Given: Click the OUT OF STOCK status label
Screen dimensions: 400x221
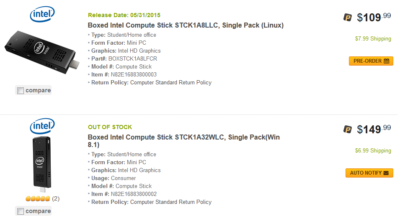Looking at the screenshot, I should tap(110, 127).
